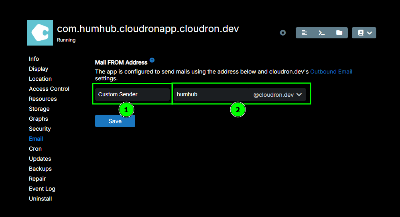Image resolution: width=400 pixels, height=217 pixels.
Task: Open the file manager folder icon
Action: click(339, 33)
